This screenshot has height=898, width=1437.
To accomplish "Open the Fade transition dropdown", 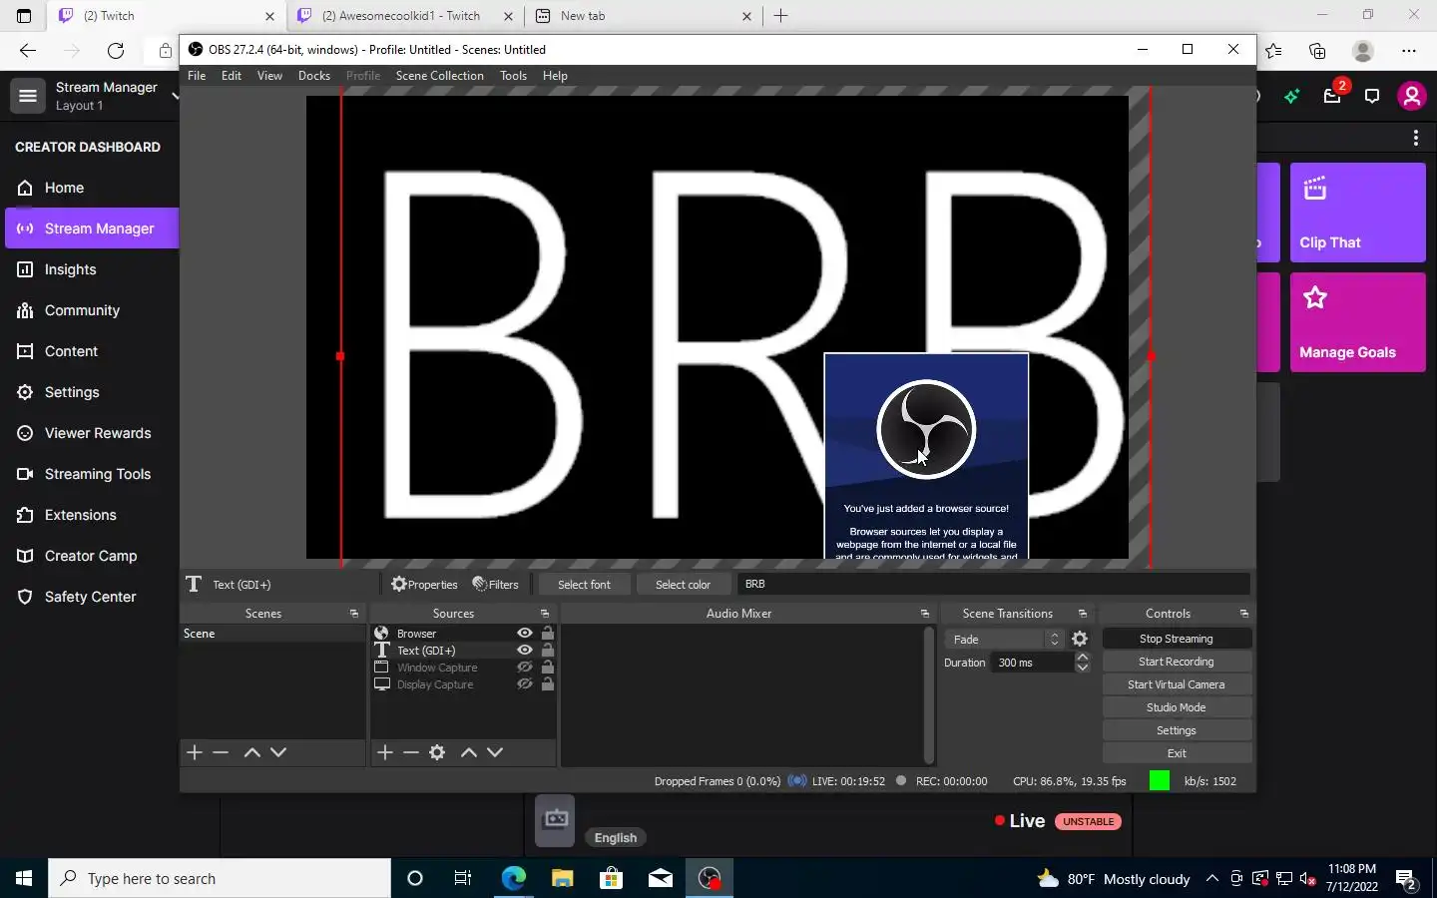I will click(x=1004, y=639).
